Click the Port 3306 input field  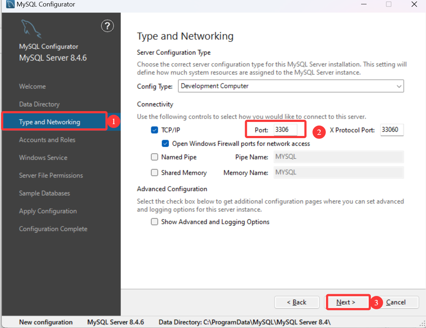[x=285, y=129]
